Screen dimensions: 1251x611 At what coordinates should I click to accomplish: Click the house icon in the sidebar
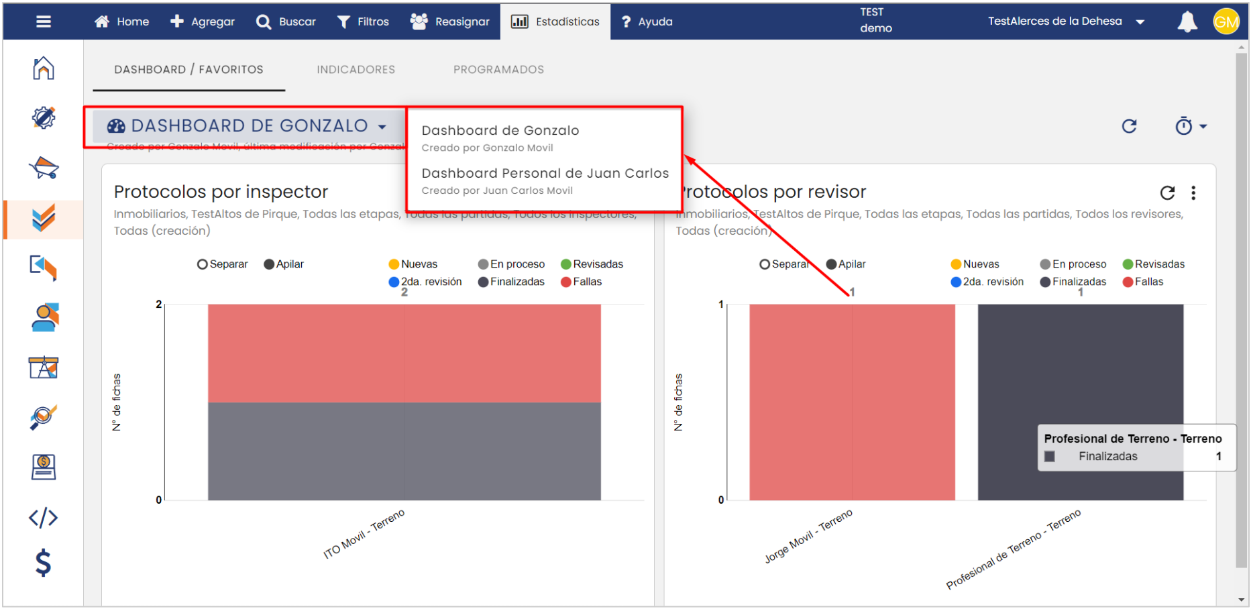pyautogui.click(x=44, y=68)
